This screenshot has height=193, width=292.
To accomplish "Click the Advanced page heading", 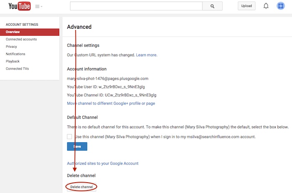I will [x=79, y=27].
